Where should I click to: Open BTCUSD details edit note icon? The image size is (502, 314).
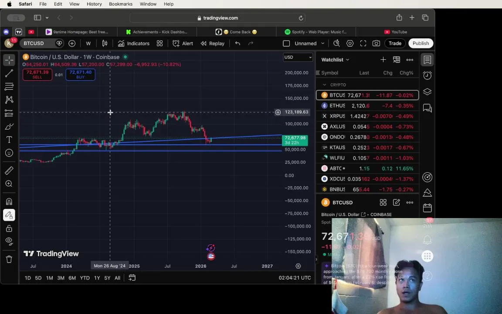[397, 202]
